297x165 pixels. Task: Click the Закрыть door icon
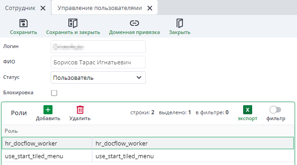coord(180,23)
